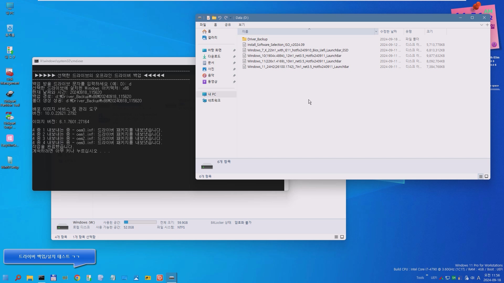Select the Driver_Backup folder
The image size is (504, 283).
click(257, 39)
